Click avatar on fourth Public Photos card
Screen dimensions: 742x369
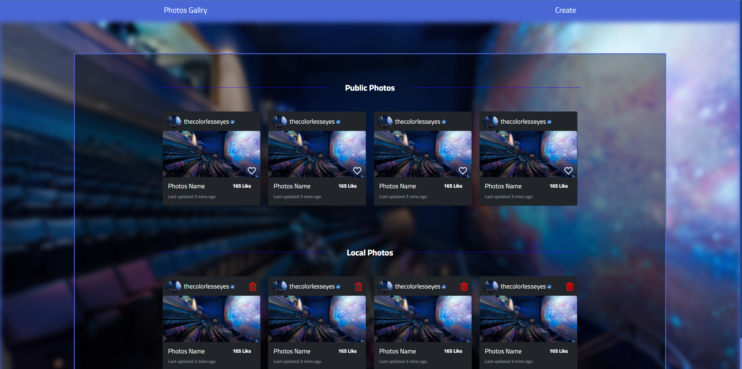tap(490, 122)
